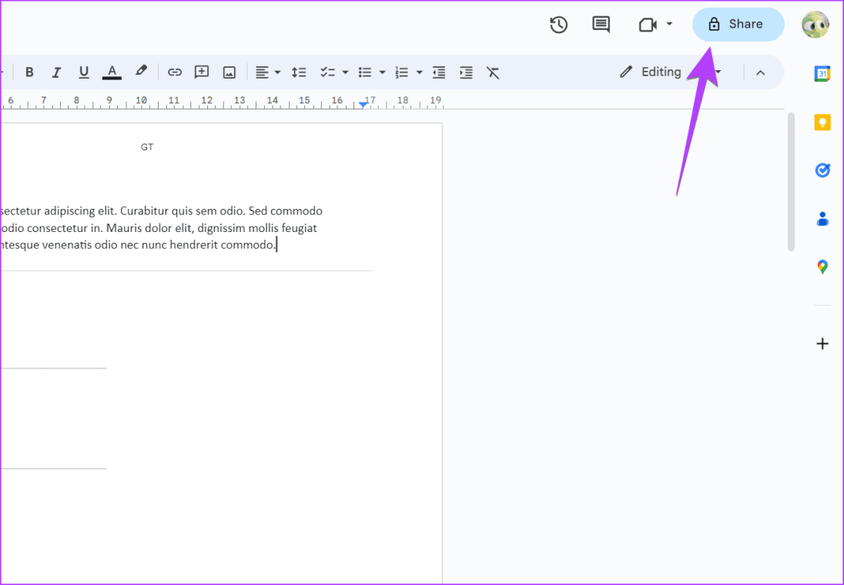Image resolution: width=844 pixels, height=585 pixels.
Task: Collapse the toolbar with the chevron
Action: tap(760, 72)
